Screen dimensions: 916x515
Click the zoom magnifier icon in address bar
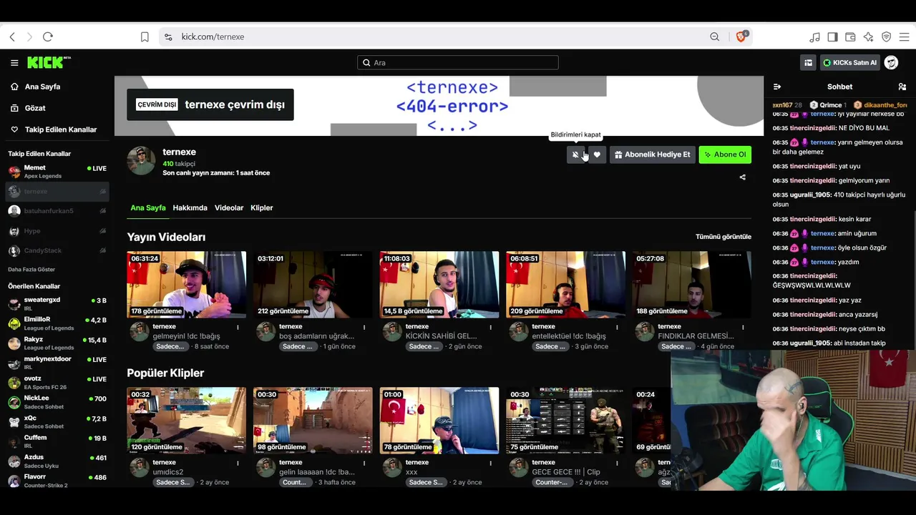714,36
